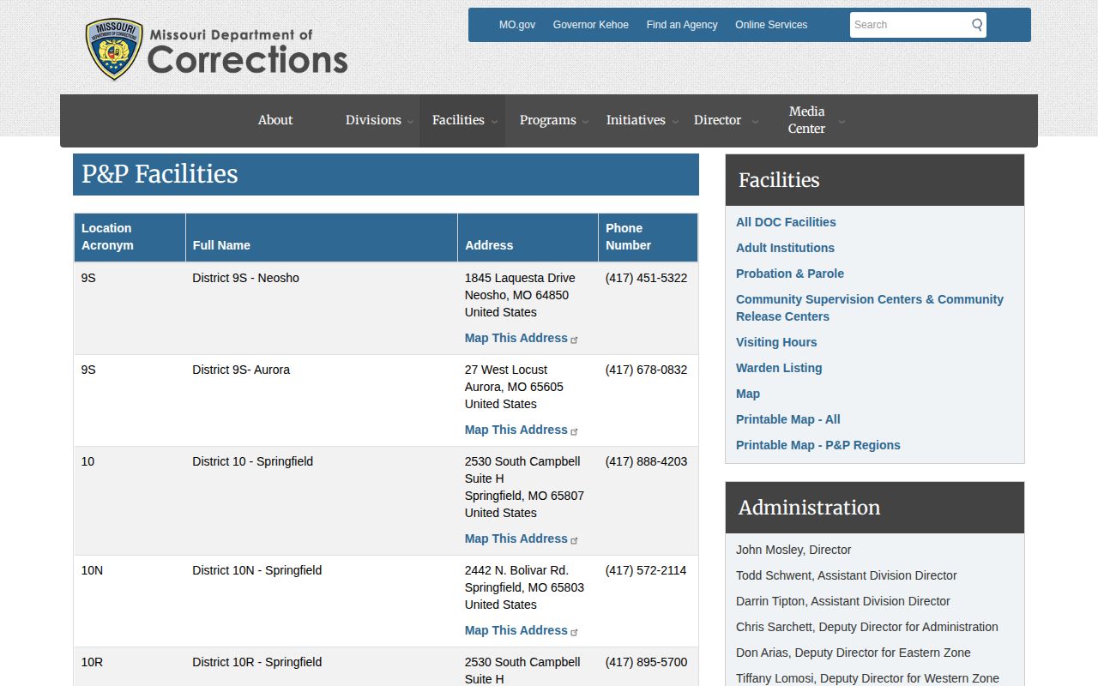
Task: Click external link icon for Neosho address
Action: (x=574, y=340)
